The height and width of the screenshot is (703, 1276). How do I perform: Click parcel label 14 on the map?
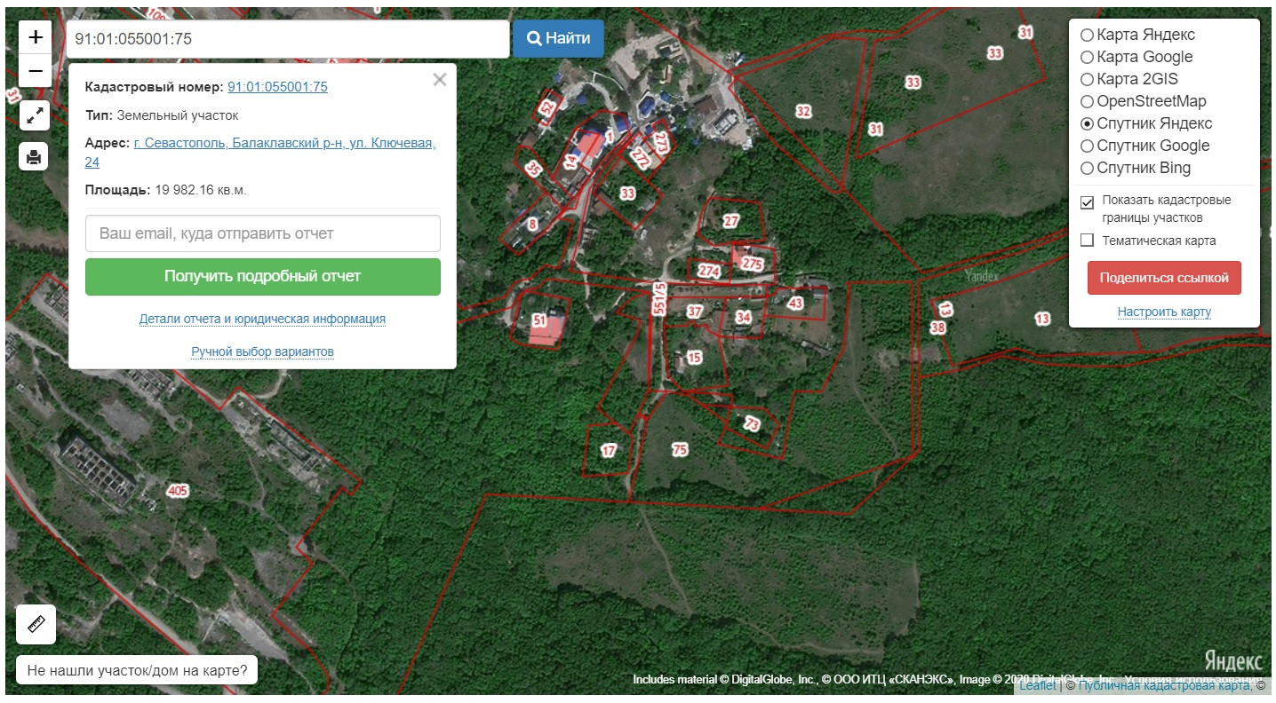click(571, 162)
